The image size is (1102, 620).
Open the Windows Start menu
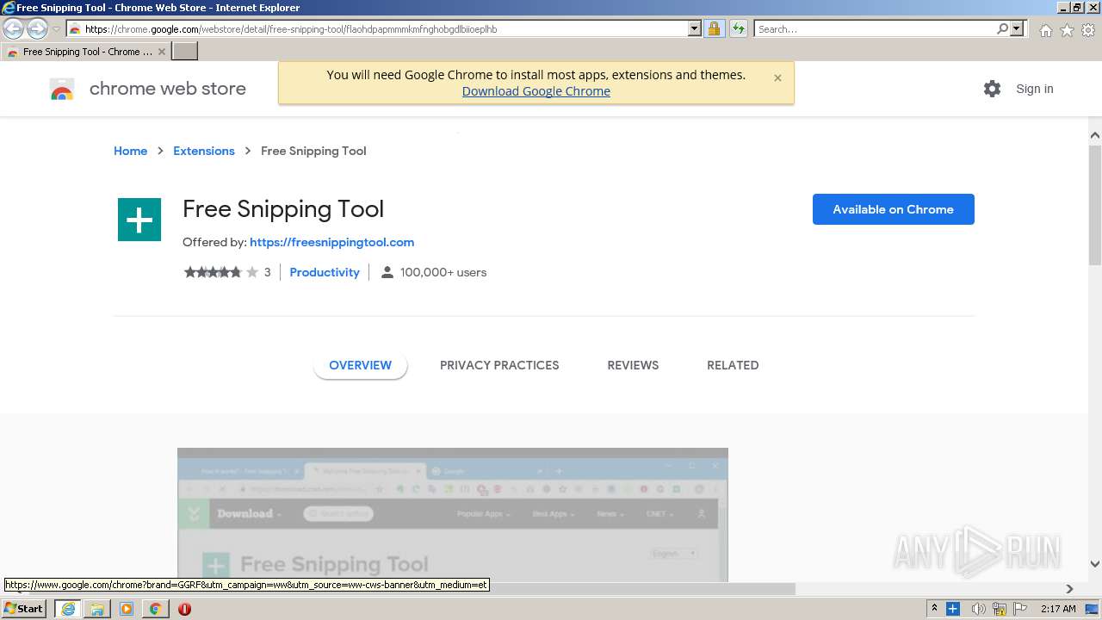(x=24, y=609)
